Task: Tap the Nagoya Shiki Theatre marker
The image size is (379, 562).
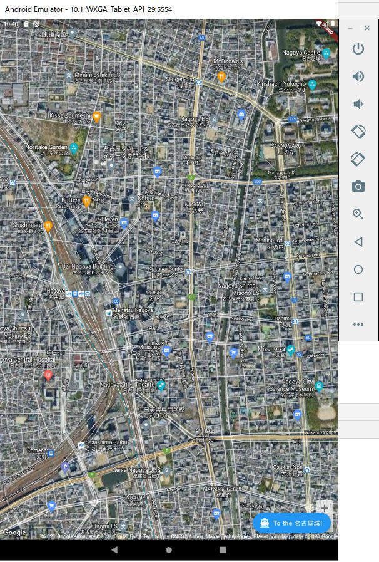Action: pyautogui.click(x=161, y=385)
